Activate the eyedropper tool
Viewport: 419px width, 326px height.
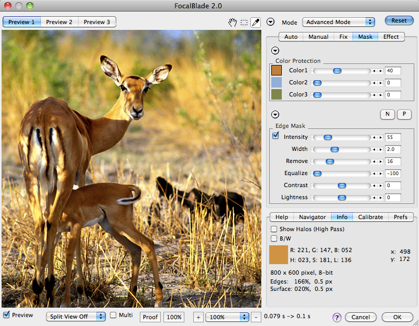[x=256, y=22]
